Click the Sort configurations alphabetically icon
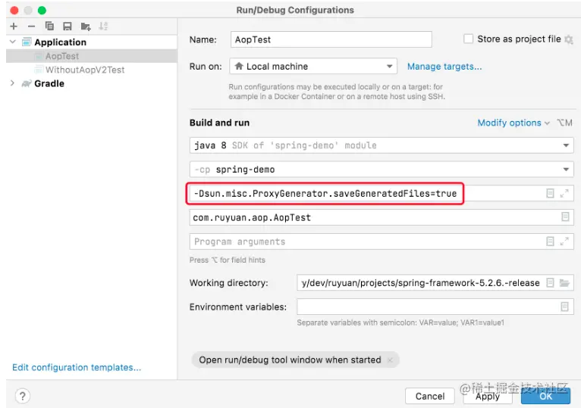This screenshot has height=408, width=581. coord(104,26)
